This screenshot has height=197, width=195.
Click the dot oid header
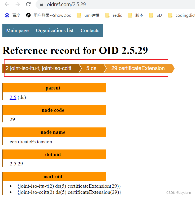54,155
